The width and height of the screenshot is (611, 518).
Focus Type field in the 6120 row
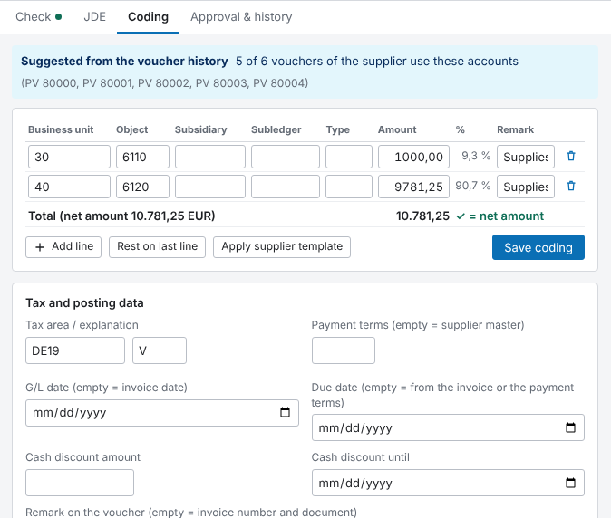pyautogui.click(x=349, y=187)
